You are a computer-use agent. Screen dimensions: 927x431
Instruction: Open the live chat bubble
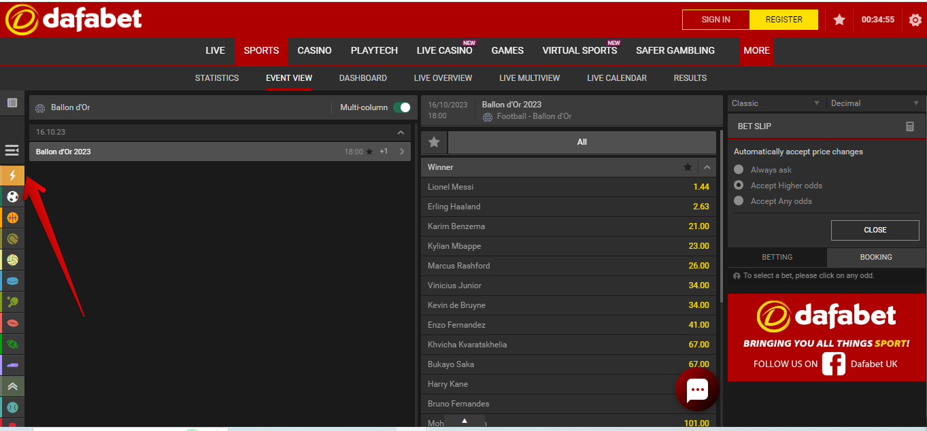click(697, 390)
